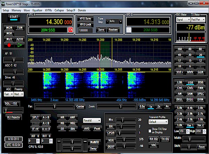Toggle the SPLT split button
The image size is (209, 154).
coord(35,117)
